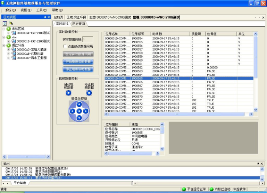Close the 区域视图 panel

49,17
